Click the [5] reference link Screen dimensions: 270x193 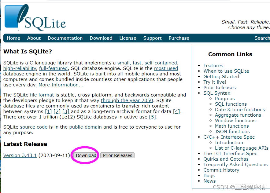pos(152,117)
